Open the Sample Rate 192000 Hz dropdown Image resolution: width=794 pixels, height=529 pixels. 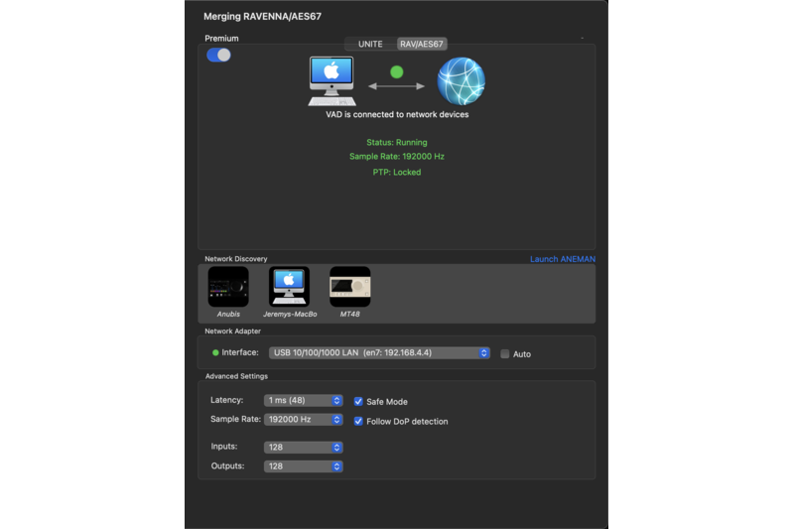point(304,420)
